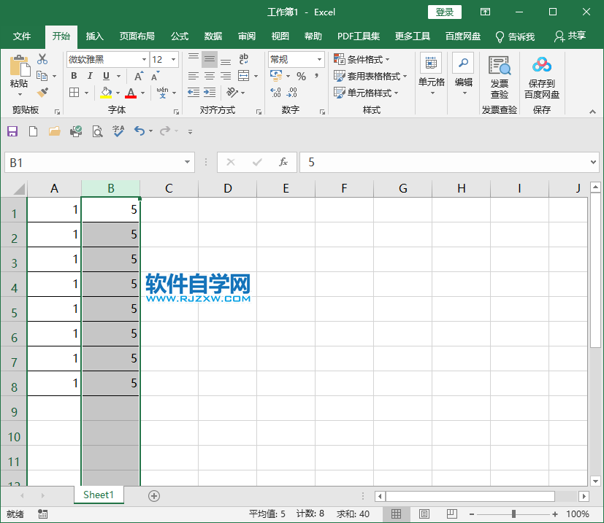Viewport: 604px width, 523px height.
Task: Click the wrap text icon
Action: point(244,59)
